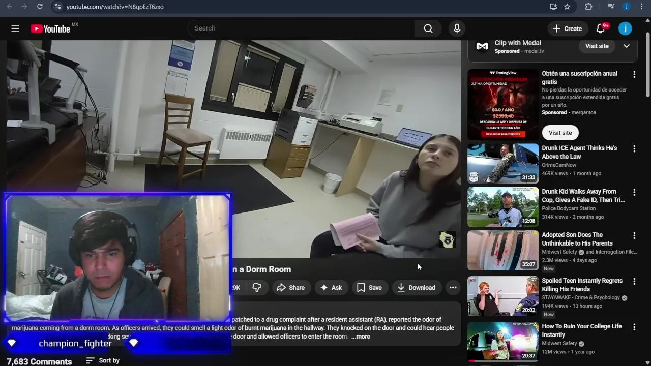Open the notifications bell
Screen dimensions: 651x366
point(601,28)
